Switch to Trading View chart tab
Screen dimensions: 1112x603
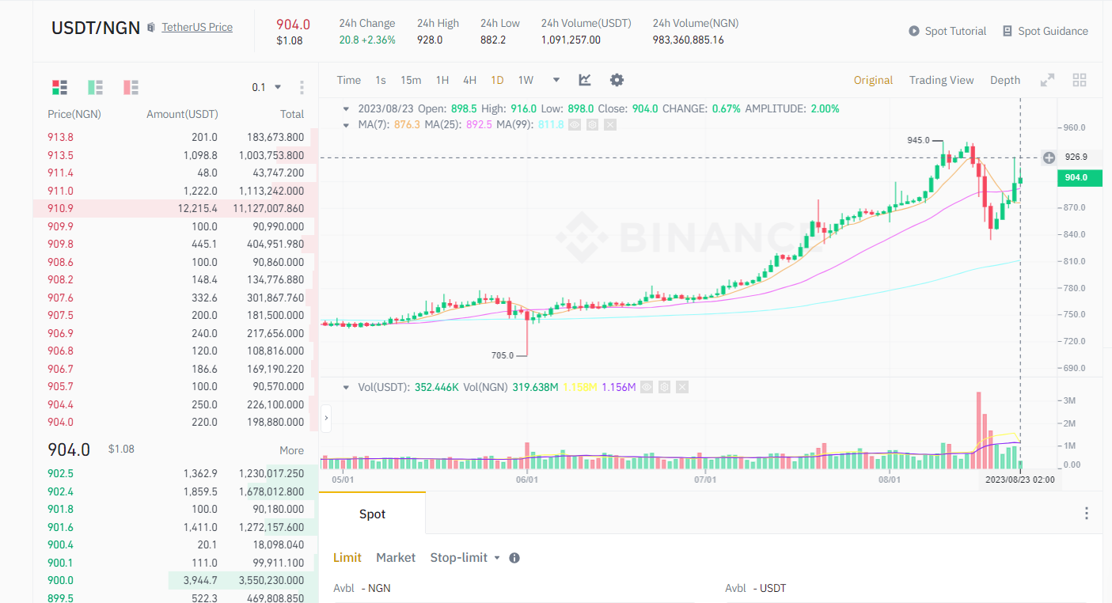[941, 80]
